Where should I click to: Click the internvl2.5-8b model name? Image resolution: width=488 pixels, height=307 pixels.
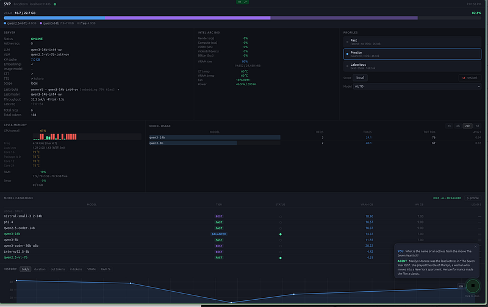point(16,252)
